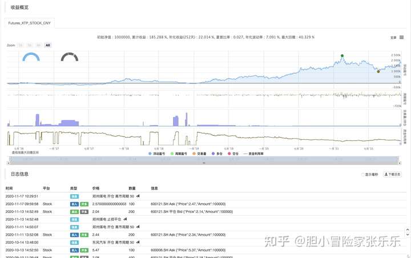Click the 全屏 fullscreen option

[393, 38]
